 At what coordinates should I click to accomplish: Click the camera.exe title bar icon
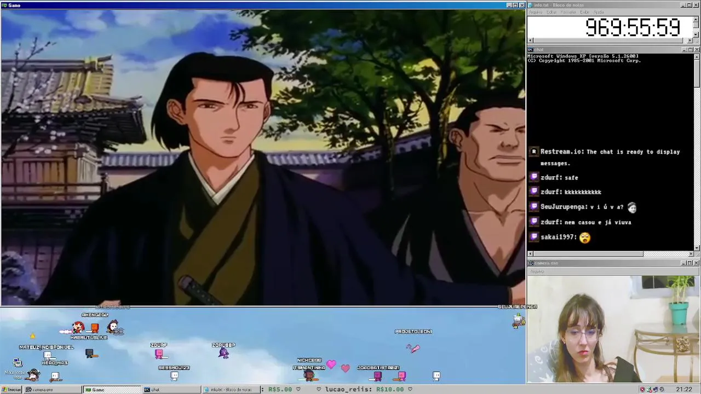[530, 263]
